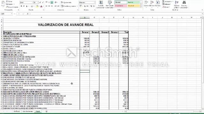Screen dimensions: 204x114
Task: Toggle bold (N) formatting
Action: [21, 6]
